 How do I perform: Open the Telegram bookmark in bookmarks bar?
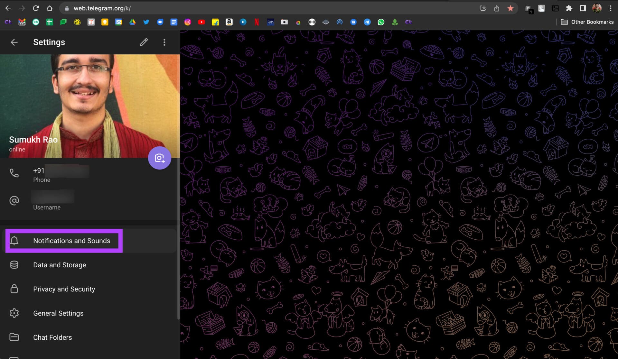tap(367, 22)
